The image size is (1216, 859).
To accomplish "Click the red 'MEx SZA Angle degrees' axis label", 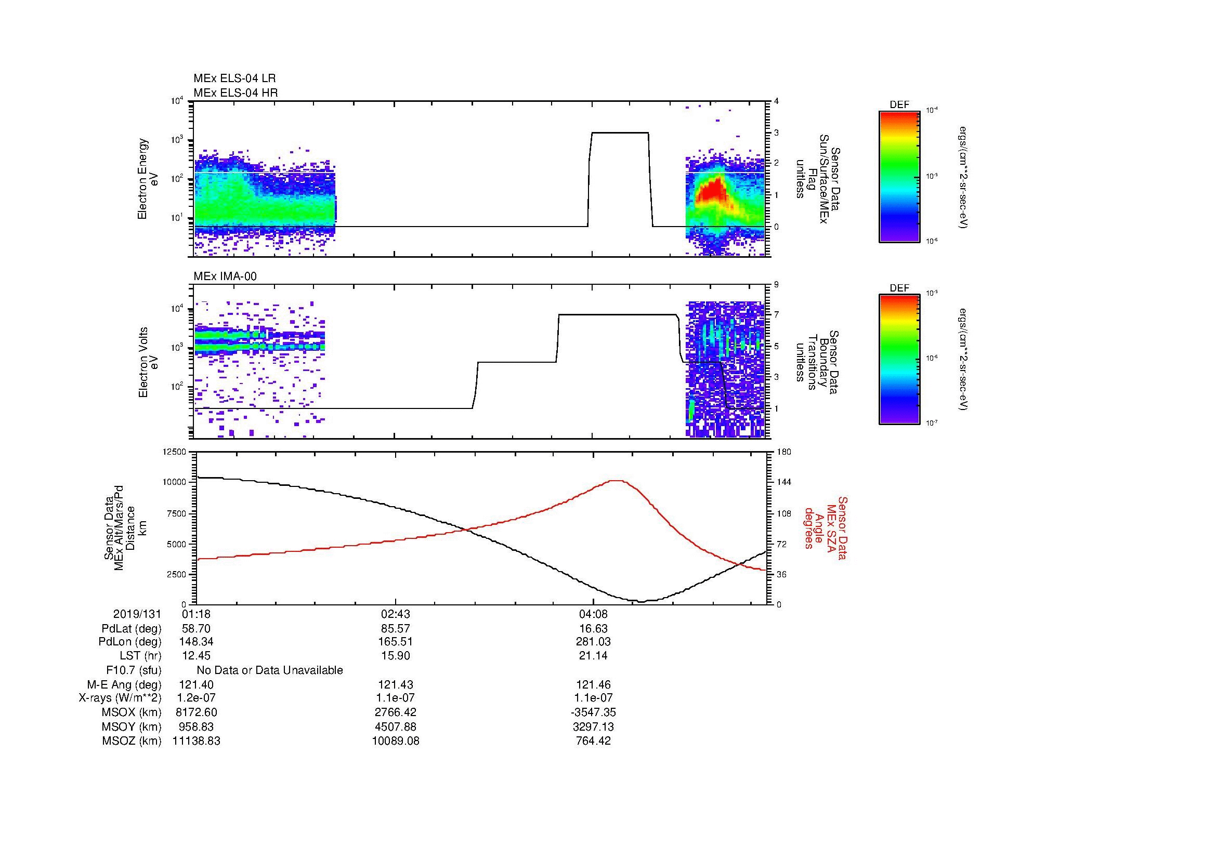I will click(825, 528).
